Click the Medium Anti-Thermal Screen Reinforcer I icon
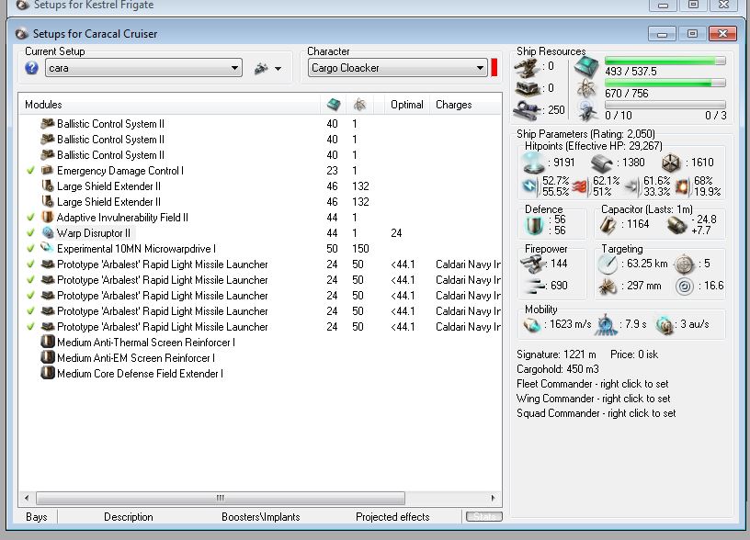 48,342
